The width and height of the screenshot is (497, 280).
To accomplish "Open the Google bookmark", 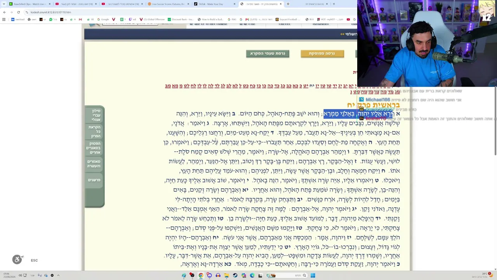I will click(x=103, y=19).
